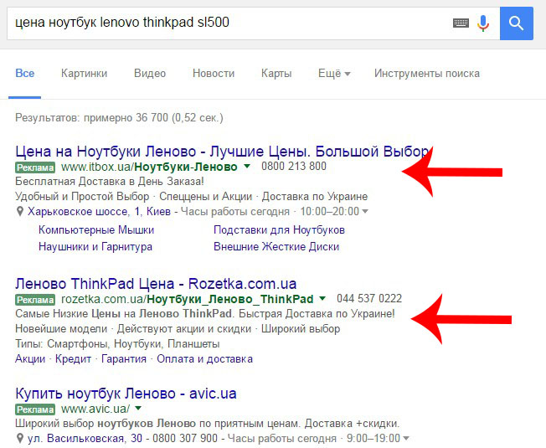Open Наушники и Гарнитура sitelink
The image size is (546, 448).
click(95, 246)
